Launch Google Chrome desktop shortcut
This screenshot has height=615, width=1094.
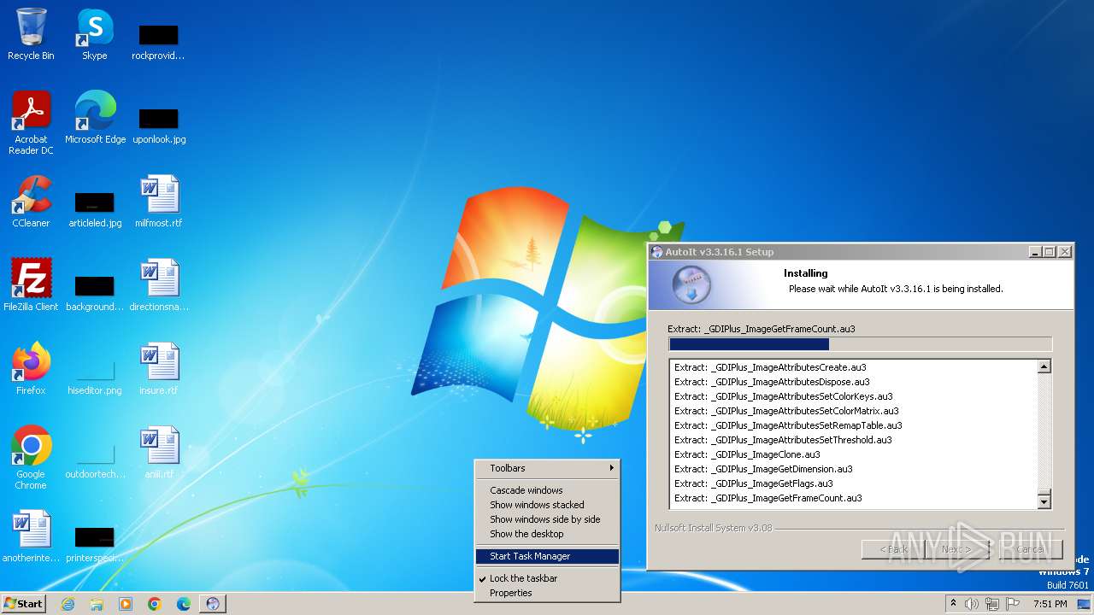pyautogui.click(x=31, y=457)
